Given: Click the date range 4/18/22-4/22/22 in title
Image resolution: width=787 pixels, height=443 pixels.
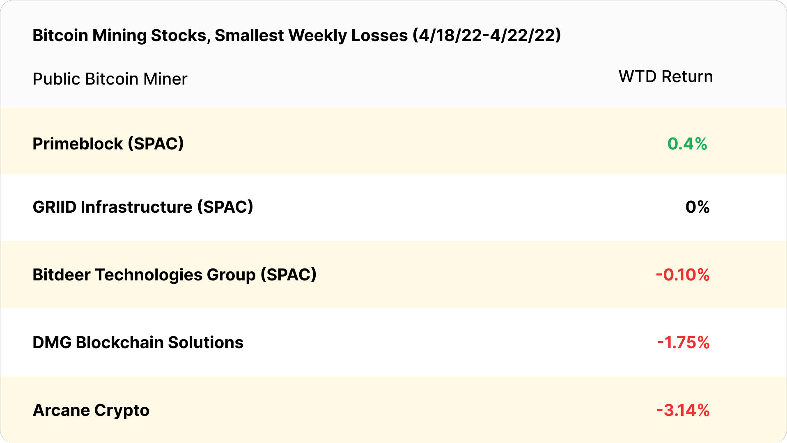Looking at the screenshot, I should click(486, 36).
